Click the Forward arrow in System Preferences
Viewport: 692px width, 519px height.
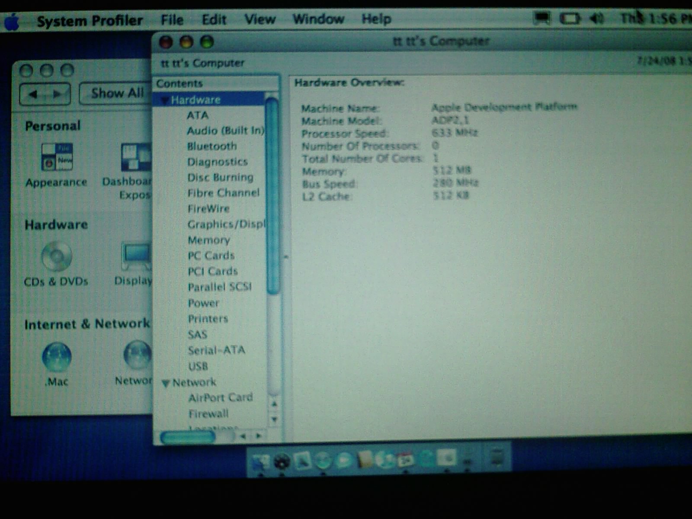[57, 94]
